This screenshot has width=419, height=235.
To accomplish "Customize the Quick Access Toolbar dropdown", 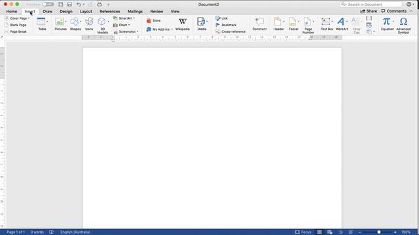I will pos(108,5).
